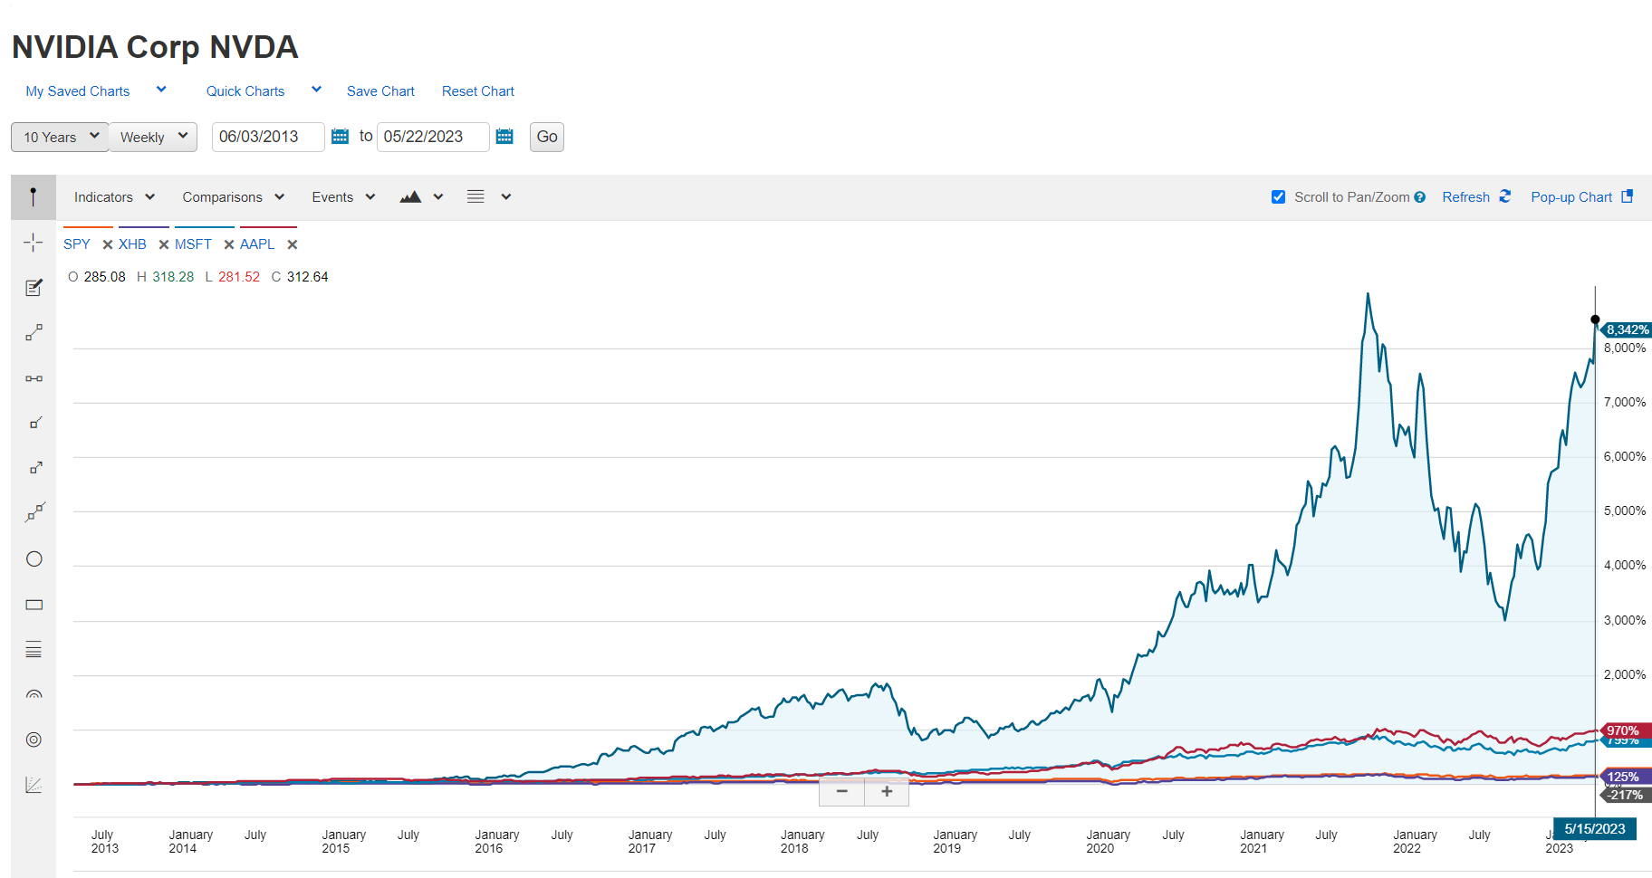Open the end date calendar picker
Image resolution: width=1652 pixels, height=878 pixels.
coord(504,137)
